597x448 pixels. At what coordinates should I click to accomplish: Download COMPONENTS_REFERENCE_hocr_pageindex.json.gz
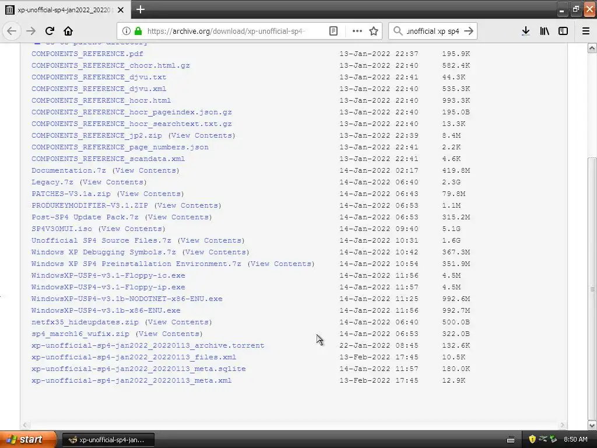132,112
